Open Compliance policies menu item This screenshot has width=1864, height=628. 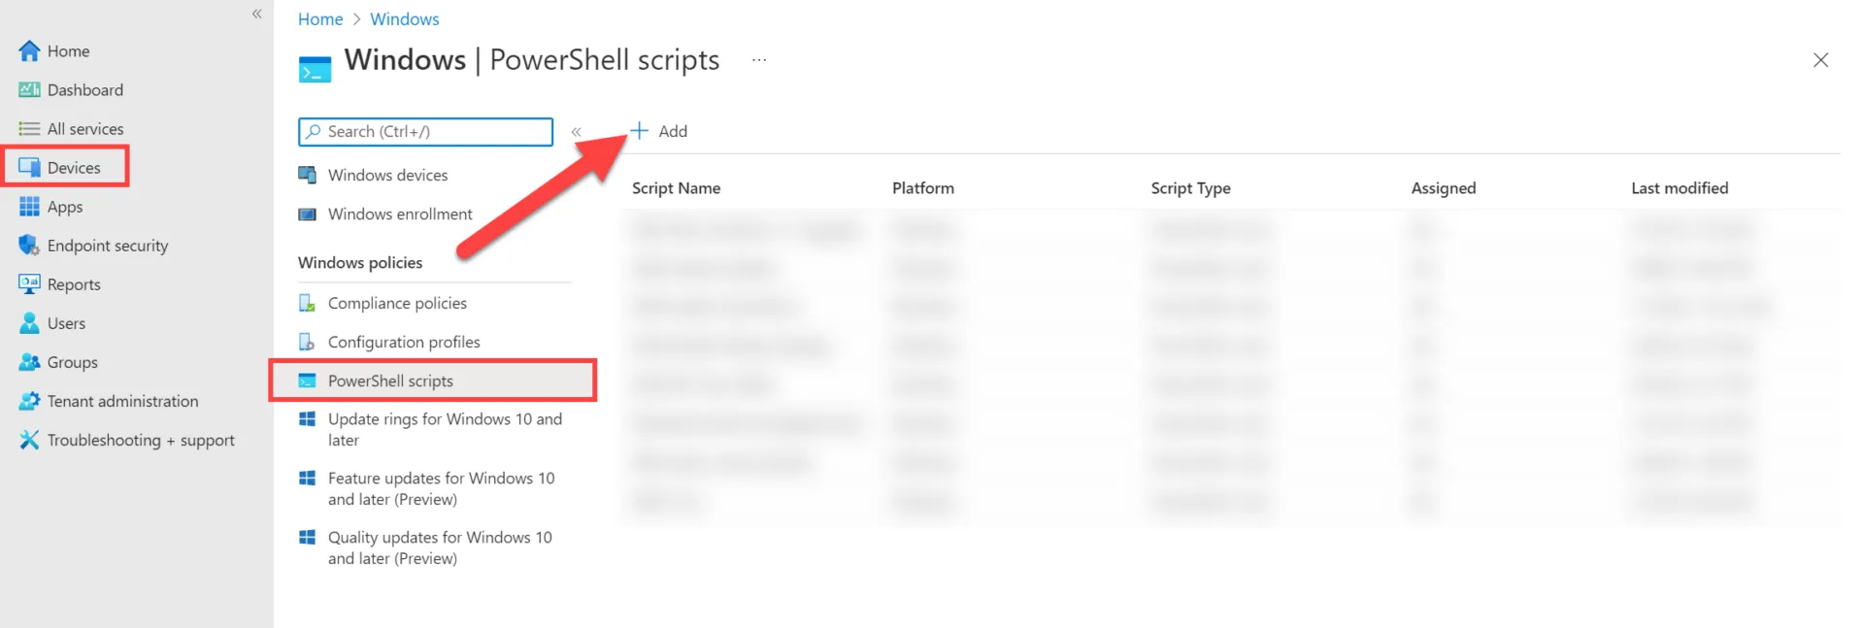point(397,303)
